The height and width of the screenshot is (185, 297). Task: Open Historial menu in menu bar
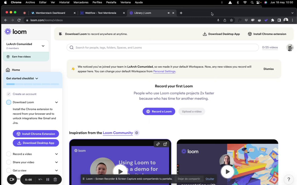pyautogui.click(x=64, y=3)
